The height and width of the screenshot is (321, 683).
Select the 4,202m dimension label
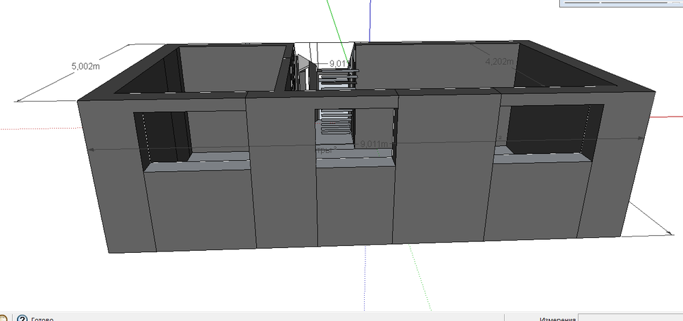coord(499,61)
